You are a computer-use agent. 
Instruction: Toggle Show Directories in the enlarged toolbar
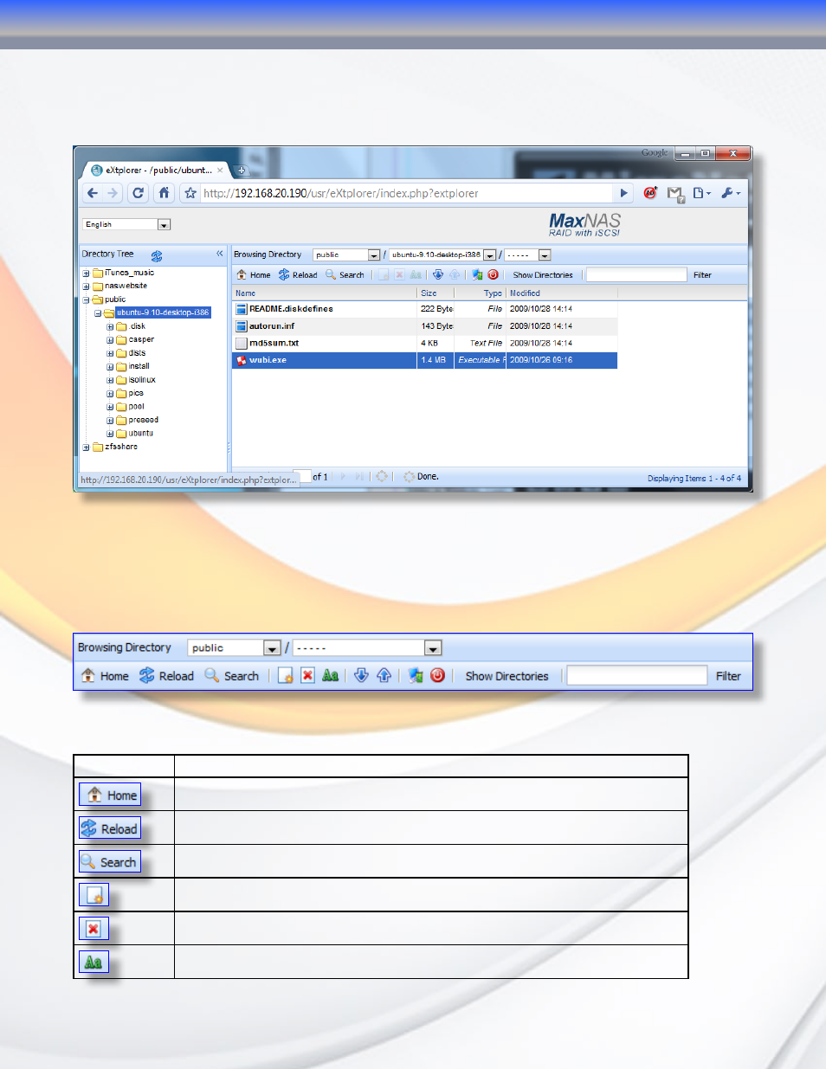507,676
